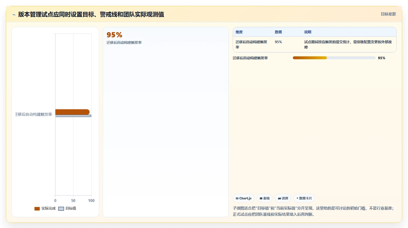This screenshot has height=228, width=408.
Task: Click the card caption 迁移后自动构建触发率 under 95%
Action: pyautogui.click(x=124, y=43)
